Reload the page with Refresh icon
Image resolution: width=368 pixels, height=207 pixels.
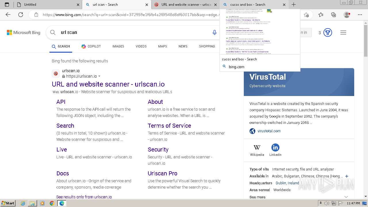click(21, 15)
